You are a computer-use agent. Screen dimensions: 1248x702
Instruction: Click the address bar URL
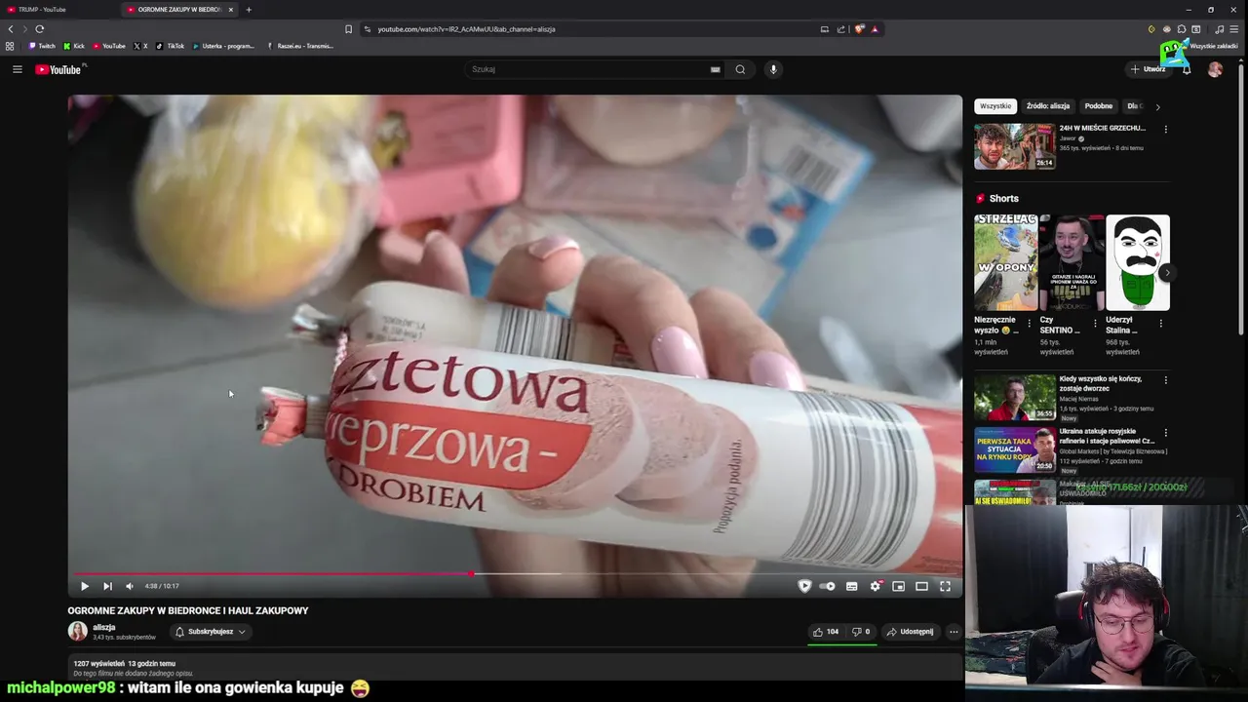(x=466, y=29)
